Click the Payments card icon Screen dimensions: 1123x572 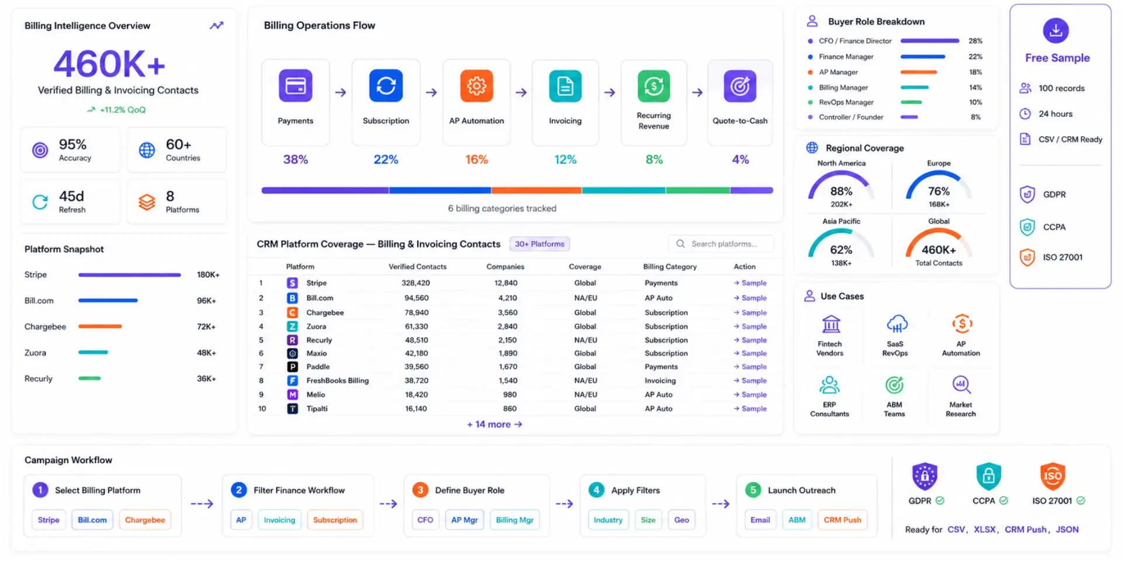pyautogui.click(x=295, y=86)
